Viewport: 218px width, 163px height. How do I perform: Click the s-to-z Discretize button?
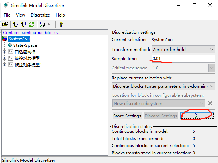tap(197, 116)
